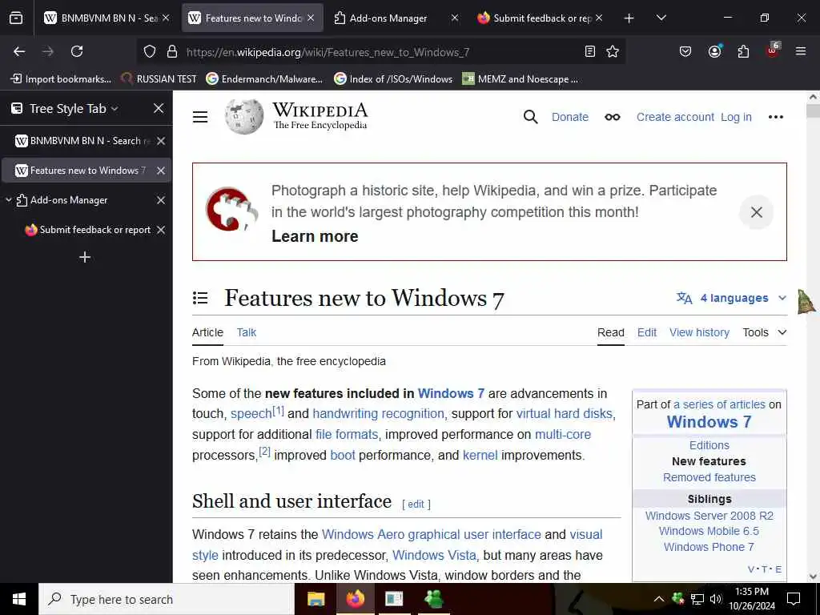Open uBlock extension icon with badge
This screenshot has height=615, width=820.
coord(773,50)
